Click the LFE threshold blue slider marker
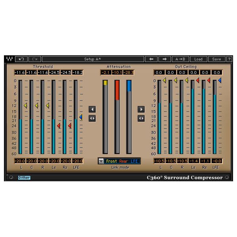Viewport: 237px width, 237px height. (81, 117)
